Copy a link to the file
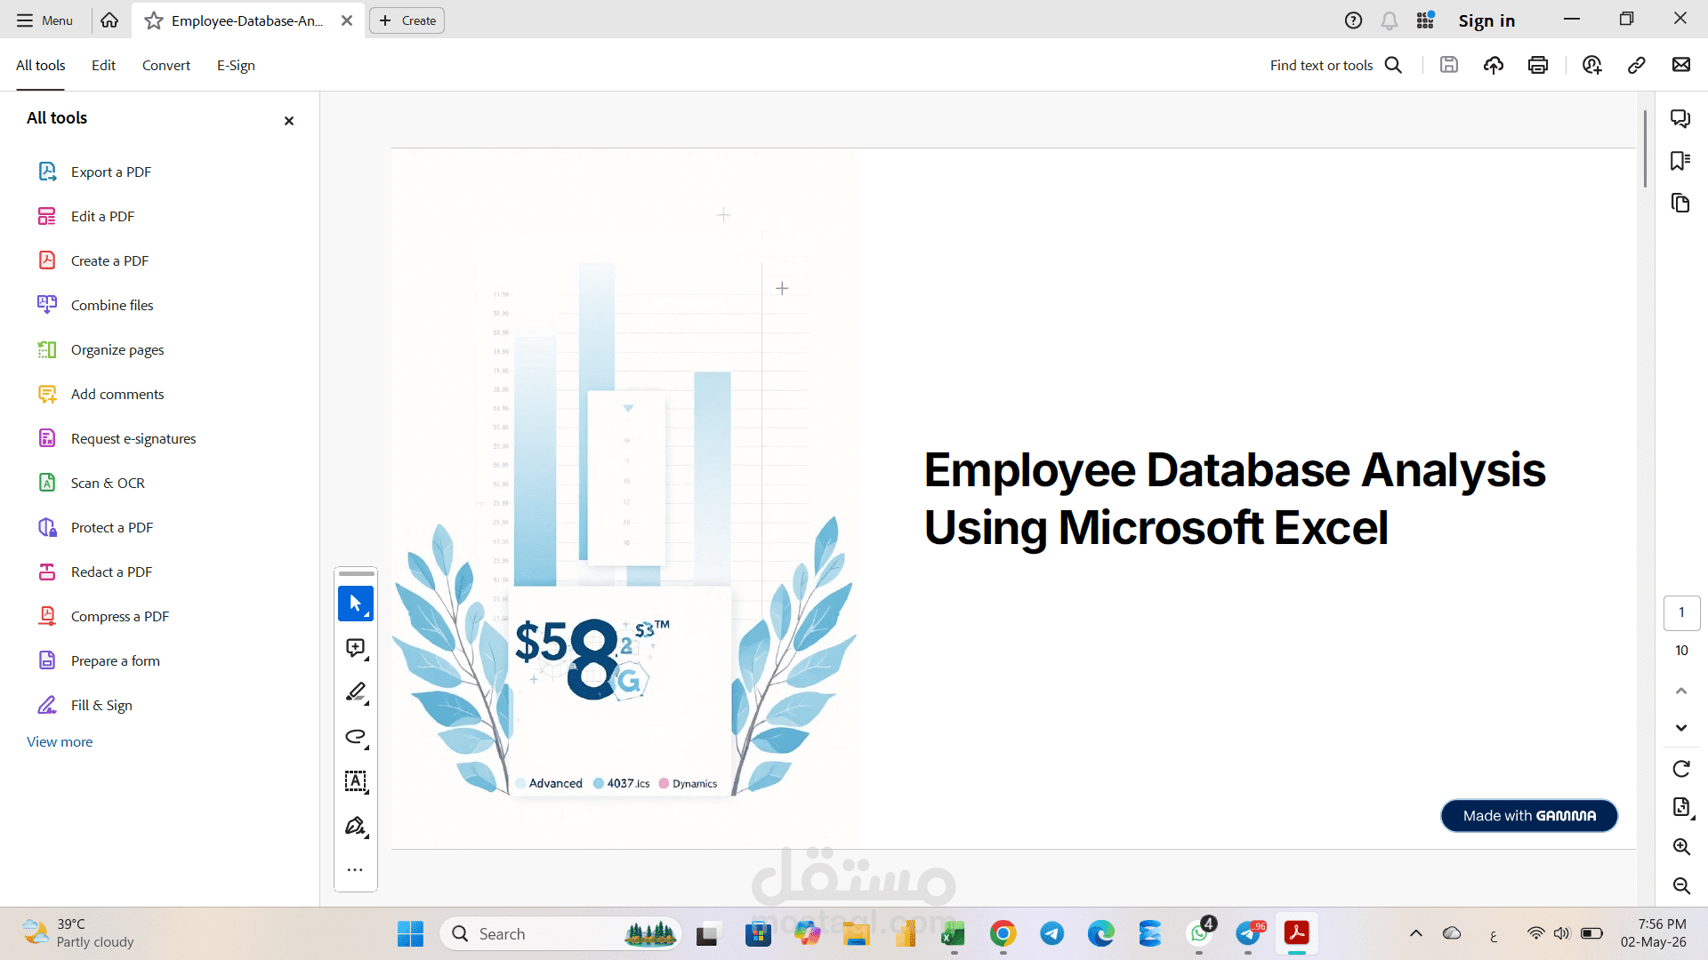1708x960 pixels. pyautogui.click(x=1637, y=65)
